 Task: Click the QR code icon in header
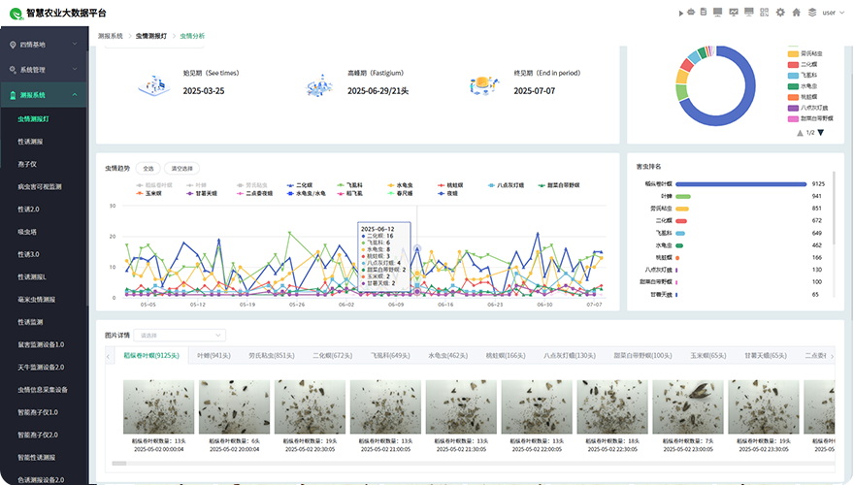(764, 13)
